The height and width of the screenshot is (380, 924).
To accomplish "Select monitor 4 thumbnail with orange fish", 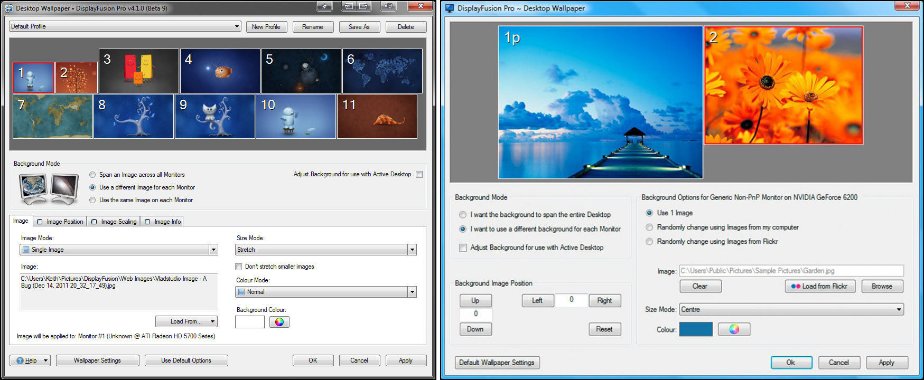I will 220,71.
